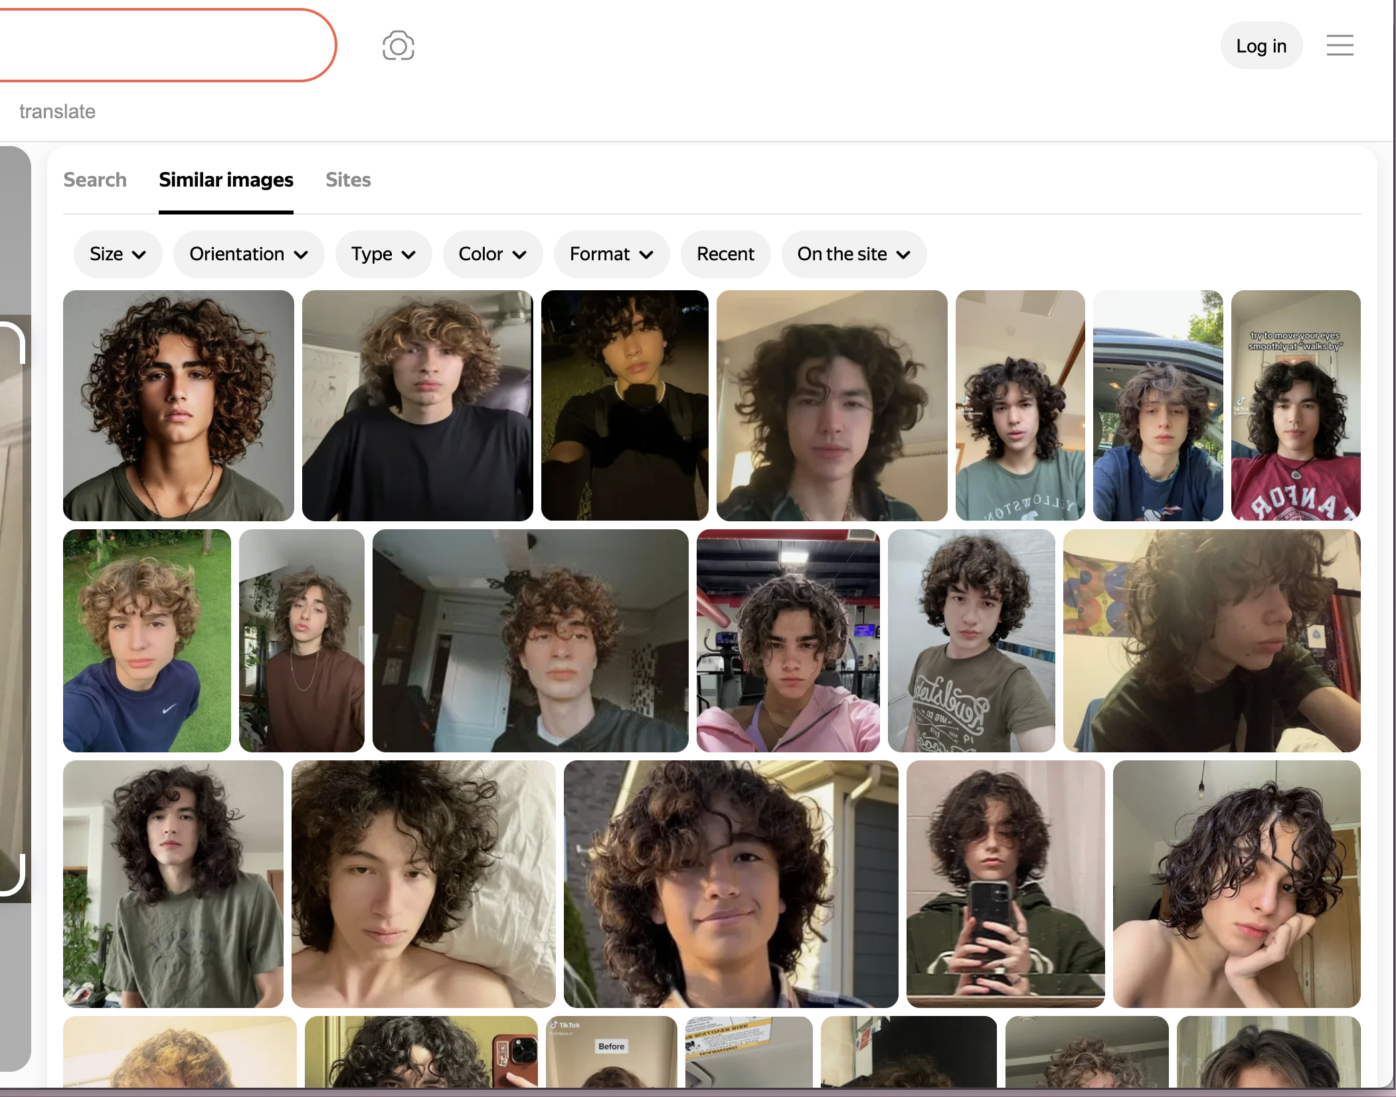This screenshot has height=1097, width=1396.
Task: Open thumbnail with green grass background
Action: tap(147, 641)
